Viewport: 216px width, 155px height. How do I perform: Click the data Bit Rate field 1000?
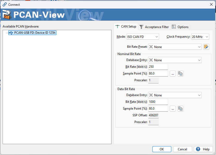pyautogui.click(x=158, y=102)
